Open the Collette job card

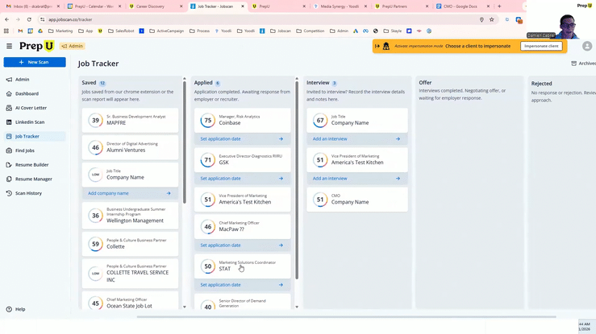tap(130, 244)
